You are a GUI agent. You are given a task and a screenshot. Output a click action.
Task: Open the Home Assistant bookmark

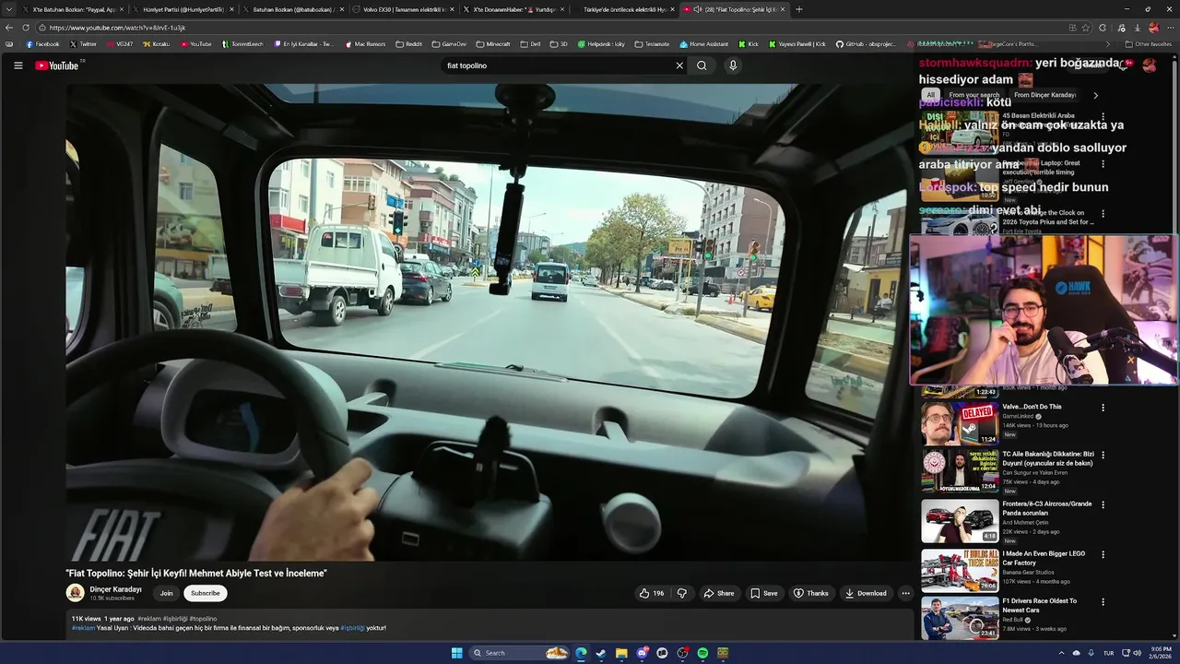click(x=703, y=44)
